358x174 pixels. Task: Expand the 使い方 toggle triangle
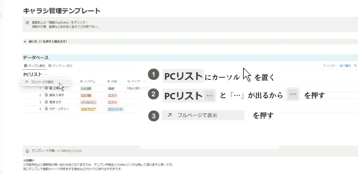pyautogui.click(x=25, y=42)
